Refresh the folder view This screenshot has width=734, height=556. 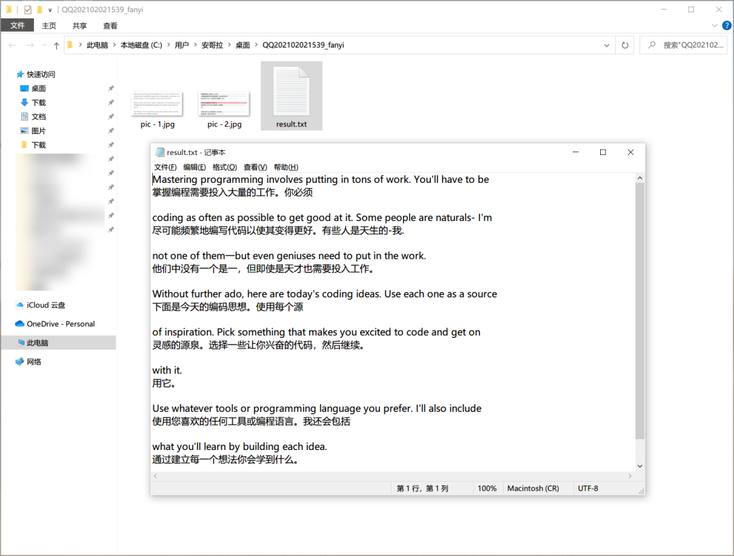pyautogui.click(x=625, y=46)
